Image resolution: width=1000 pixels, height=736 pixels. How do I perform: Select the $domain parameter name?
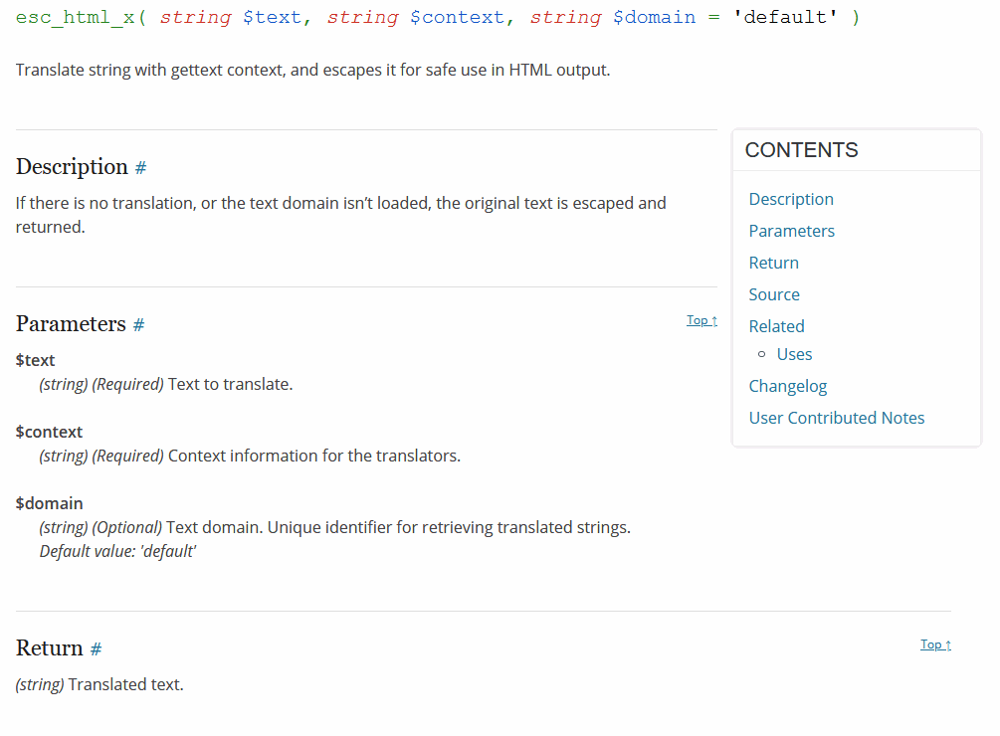[x=49, y=503]
